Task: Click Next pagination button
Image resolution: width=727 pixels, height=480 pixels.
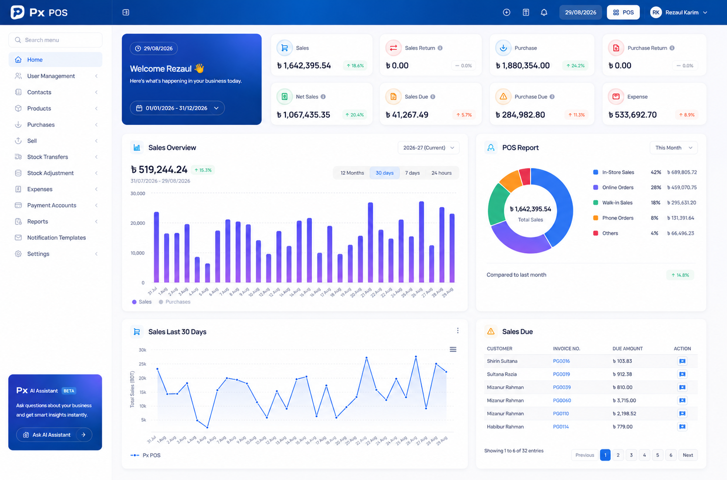Action: pos(688,455)
